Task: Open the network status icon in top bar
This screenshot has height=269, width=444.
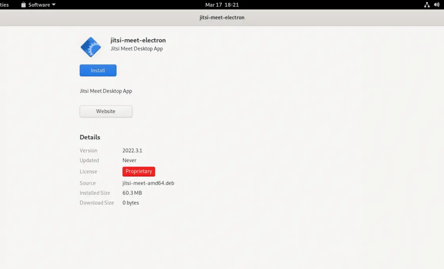Action: point(427,5)
